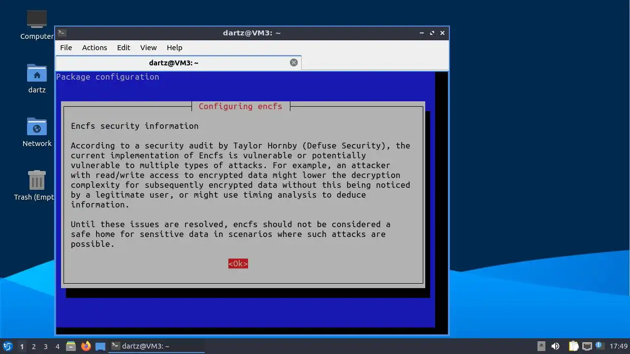
Task: Switch to workspace 3
Action: point(46,346)
